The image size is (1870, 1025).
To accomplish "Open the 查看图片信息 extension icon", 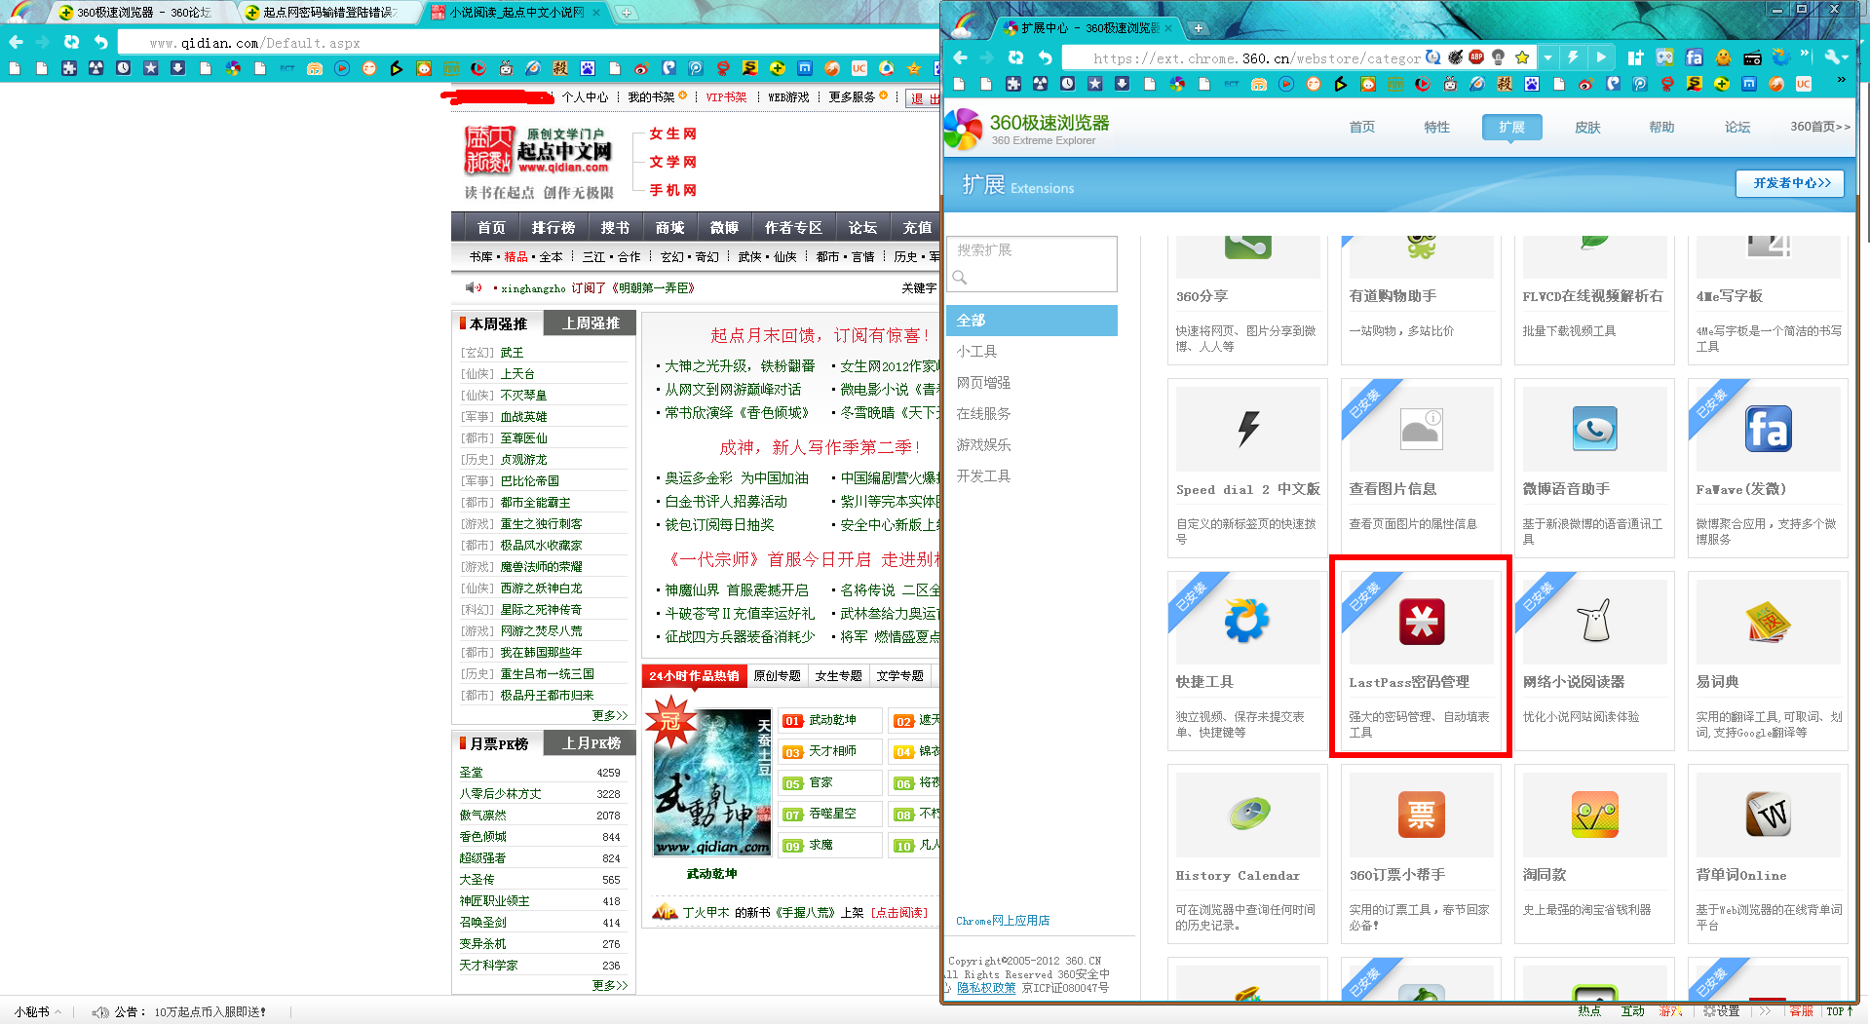I will (1421, 429).
